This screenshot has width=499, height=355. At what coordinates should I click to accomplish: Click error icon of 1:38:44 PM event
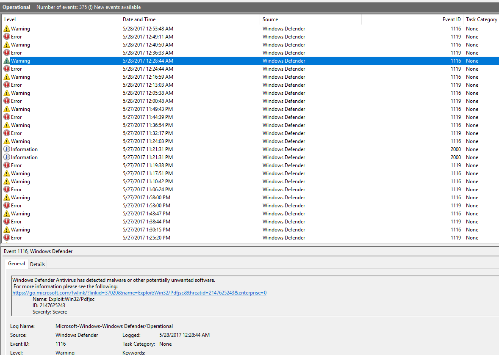[x=7, y=222]
